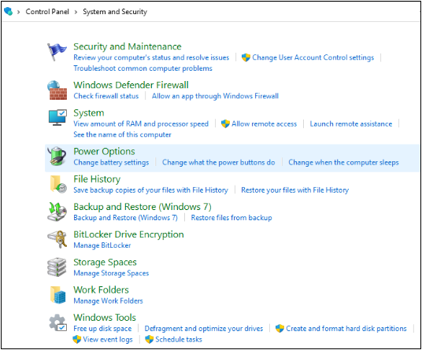The height and width of the screenshot is (350, 422).
Task: Open the Storage Spaces heading
Action: pyautogui.click(x=105, y=262)
